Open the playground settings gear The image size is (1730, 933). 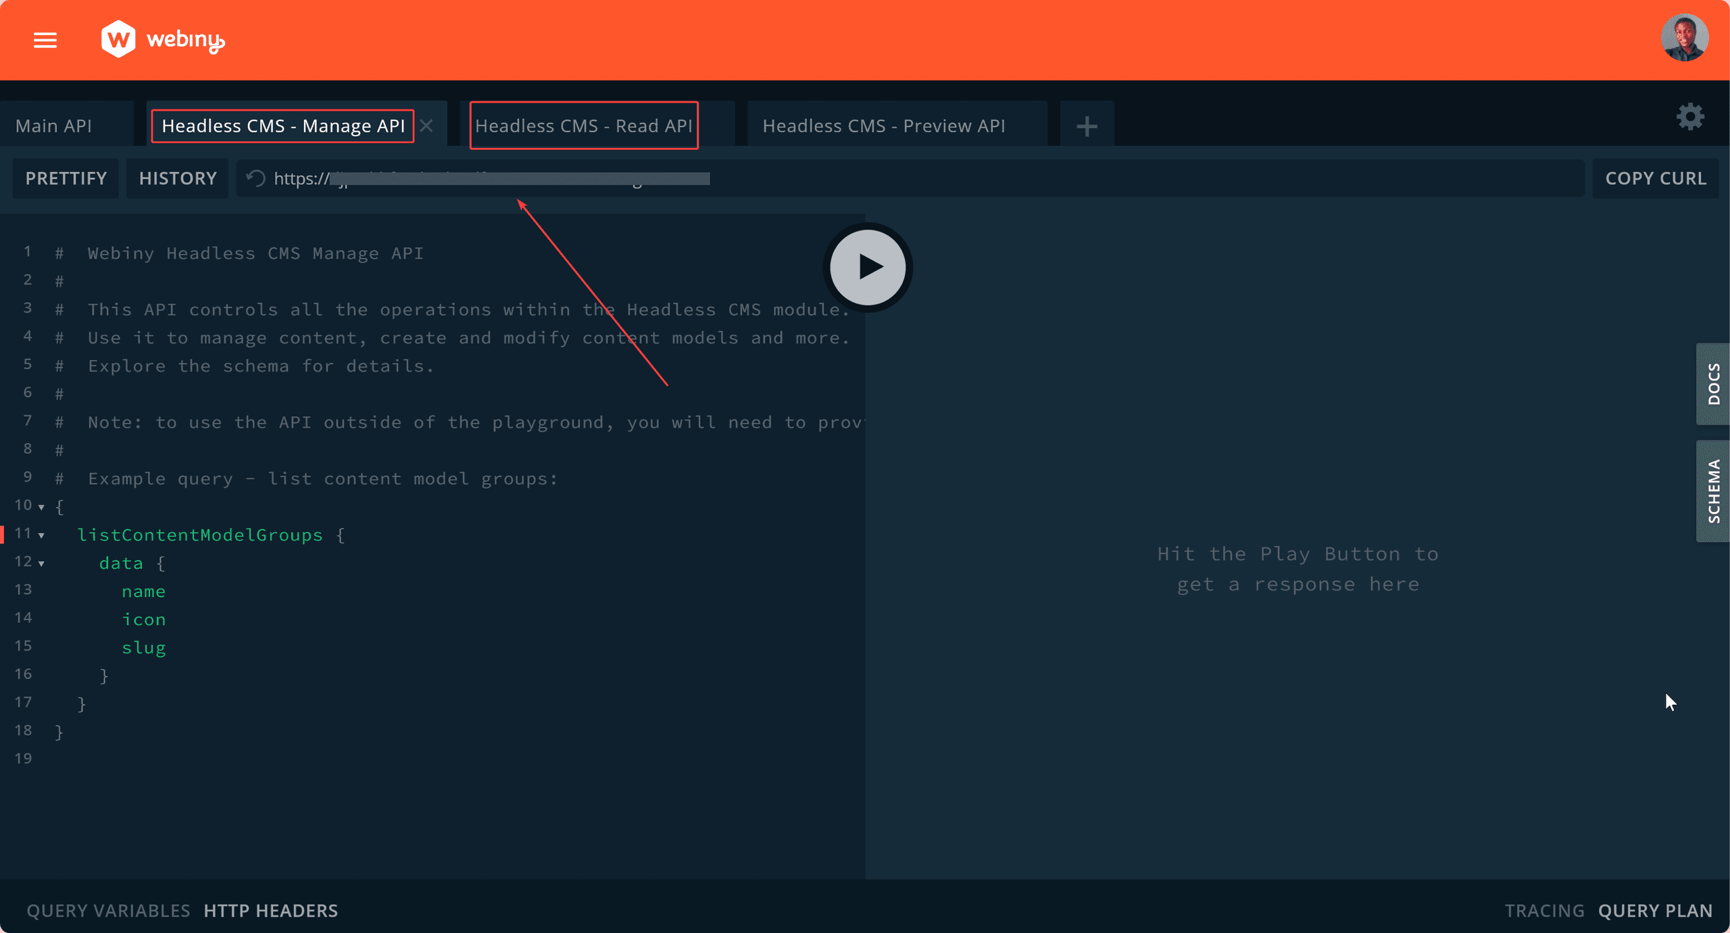click(x=1690, y=116)
